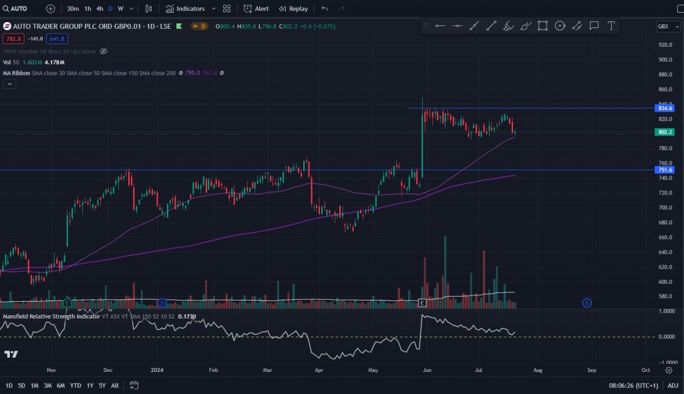Switch to the weekly W interval
The image size is (684, 394).
(x=121, y=9)
